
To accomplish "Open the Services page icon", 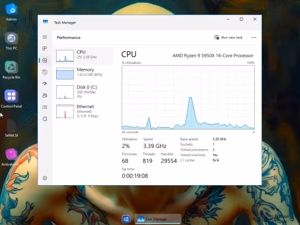I will click(45, 119).
